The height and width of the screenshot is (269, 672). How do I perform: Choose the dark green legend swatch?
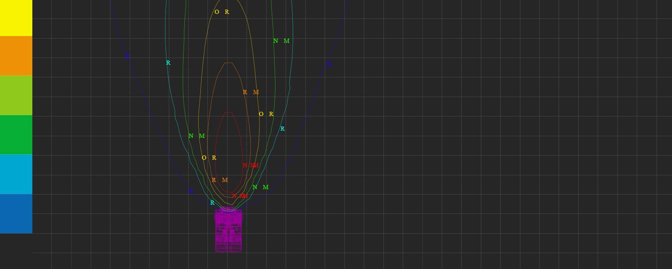(x=16, y=135)
